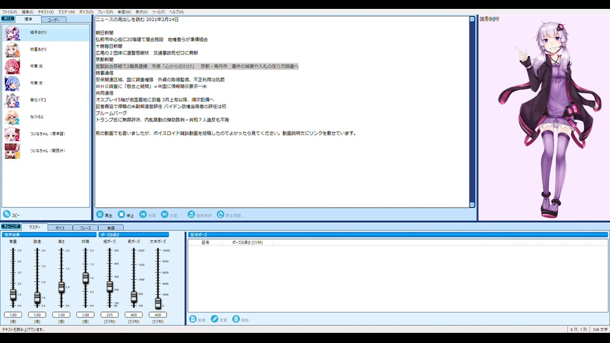Click the 朝日新聞 line in the text
610x343 pixels.
[104, 32]
